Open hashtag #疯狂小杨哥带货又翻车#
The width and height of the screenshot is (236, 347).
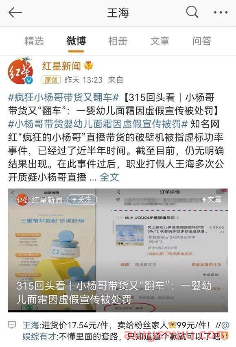(63, 97)
